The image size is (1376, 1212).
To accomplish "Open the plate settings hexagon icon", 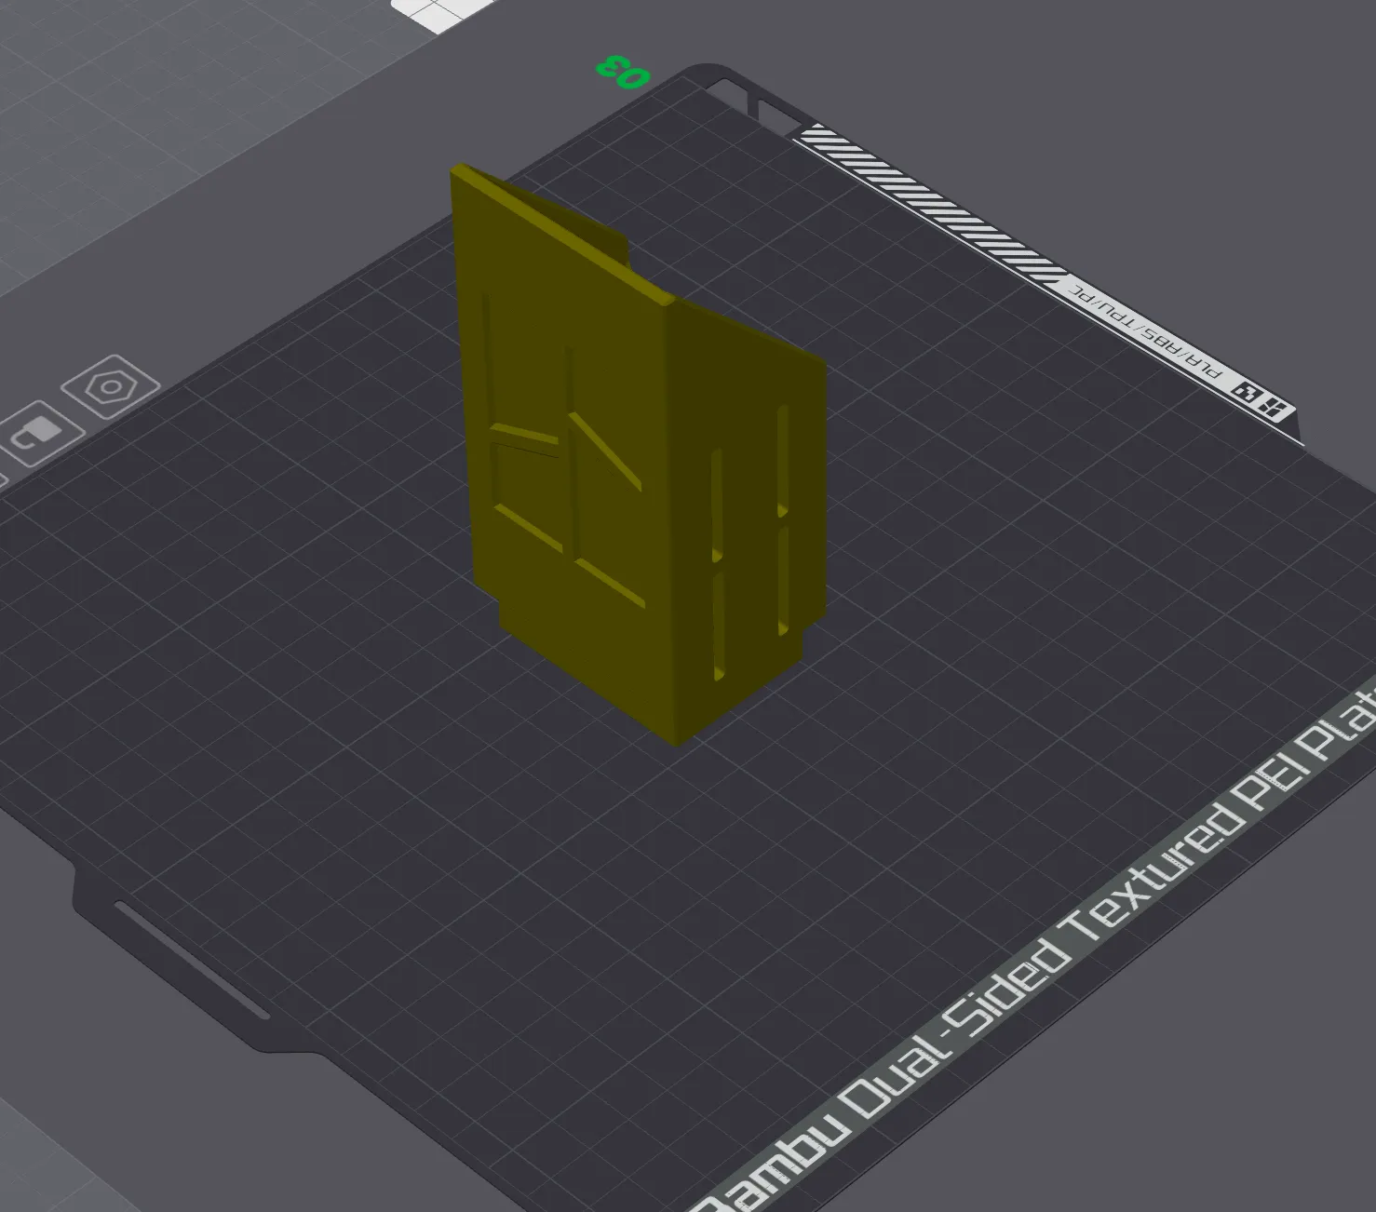I will point(111,386).
